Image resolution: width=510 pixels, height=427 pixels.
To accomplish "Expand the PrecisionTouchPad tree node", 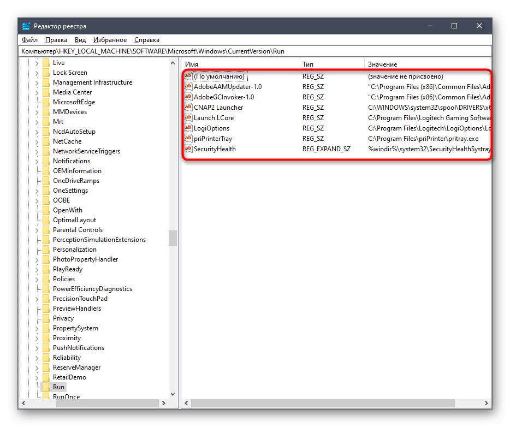I will (37, 298).
